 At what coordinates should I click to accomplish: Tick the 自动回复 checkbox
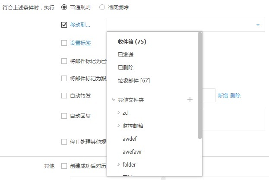[x=64, y=116]
